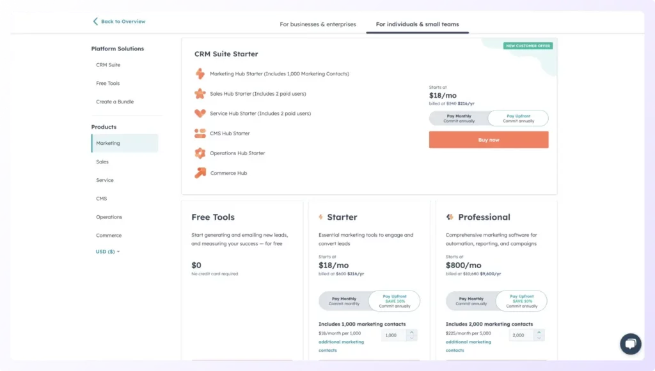655x371 pixels.
Task: Switch to For individuals & small teams tab
Action: coord(417,24)
